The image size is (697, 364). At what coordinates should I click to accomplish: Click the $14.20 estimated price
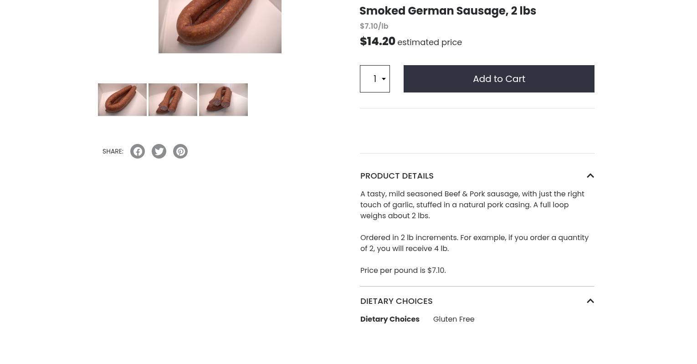(378, 41)
